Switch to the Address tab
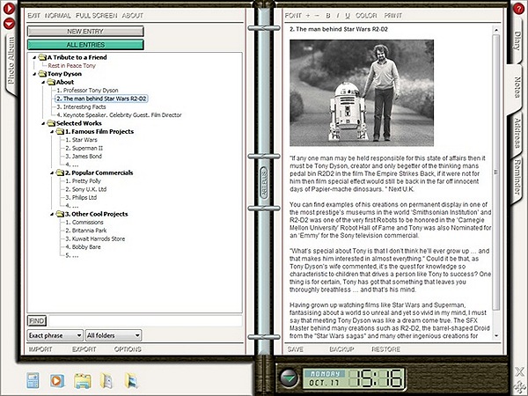528x396 pixels. [x=517, y=134]
